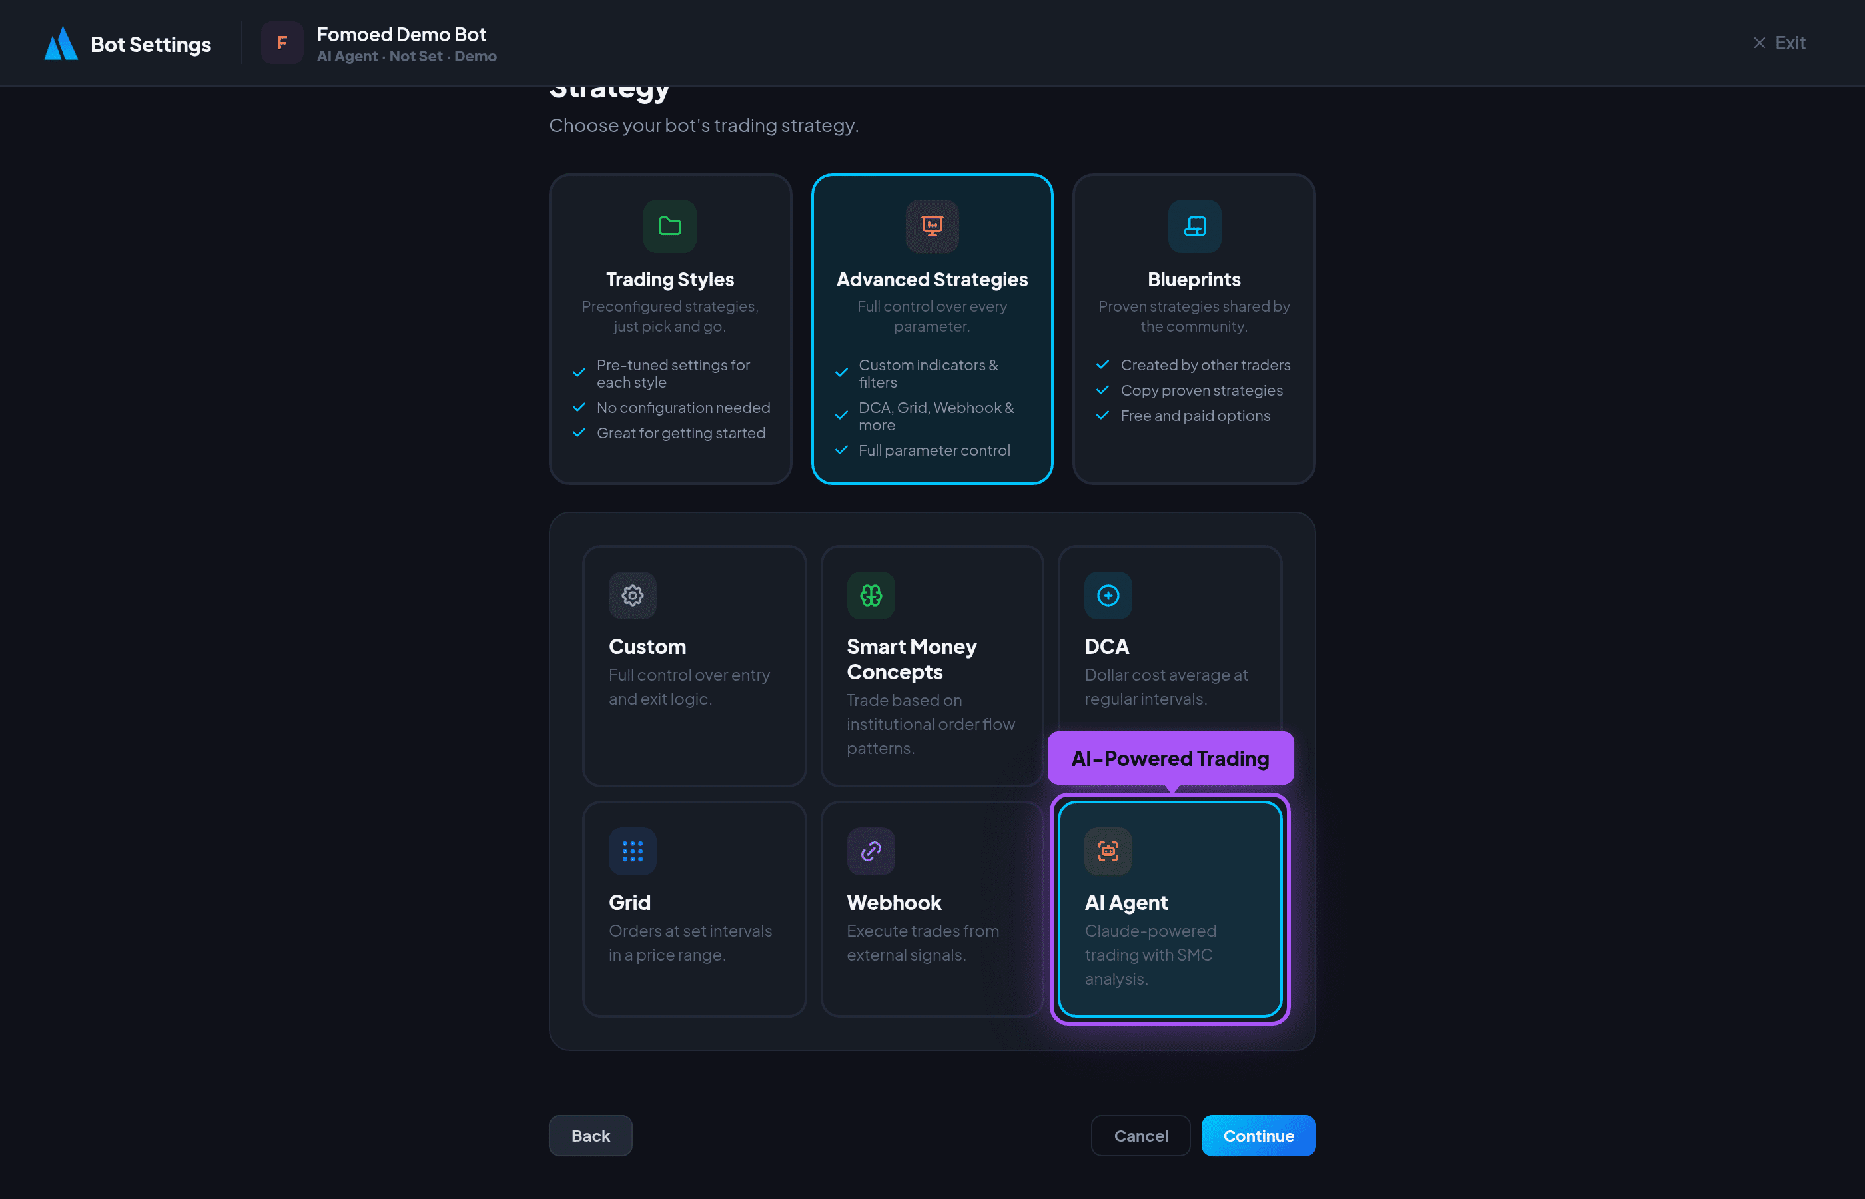The width and height of the screenshot is (1865, 1199).
Task: Select the AI Agent strategy option
Action: click(1170, 909)
